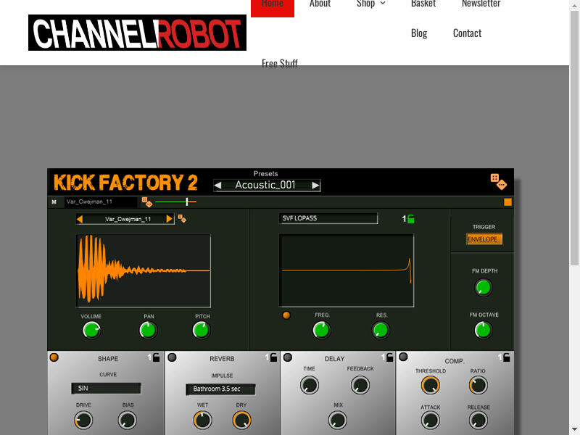This screenshot has height=435, width=580.
Task: Click the lock icon in the COMP. panel
Action: [506, 357]
